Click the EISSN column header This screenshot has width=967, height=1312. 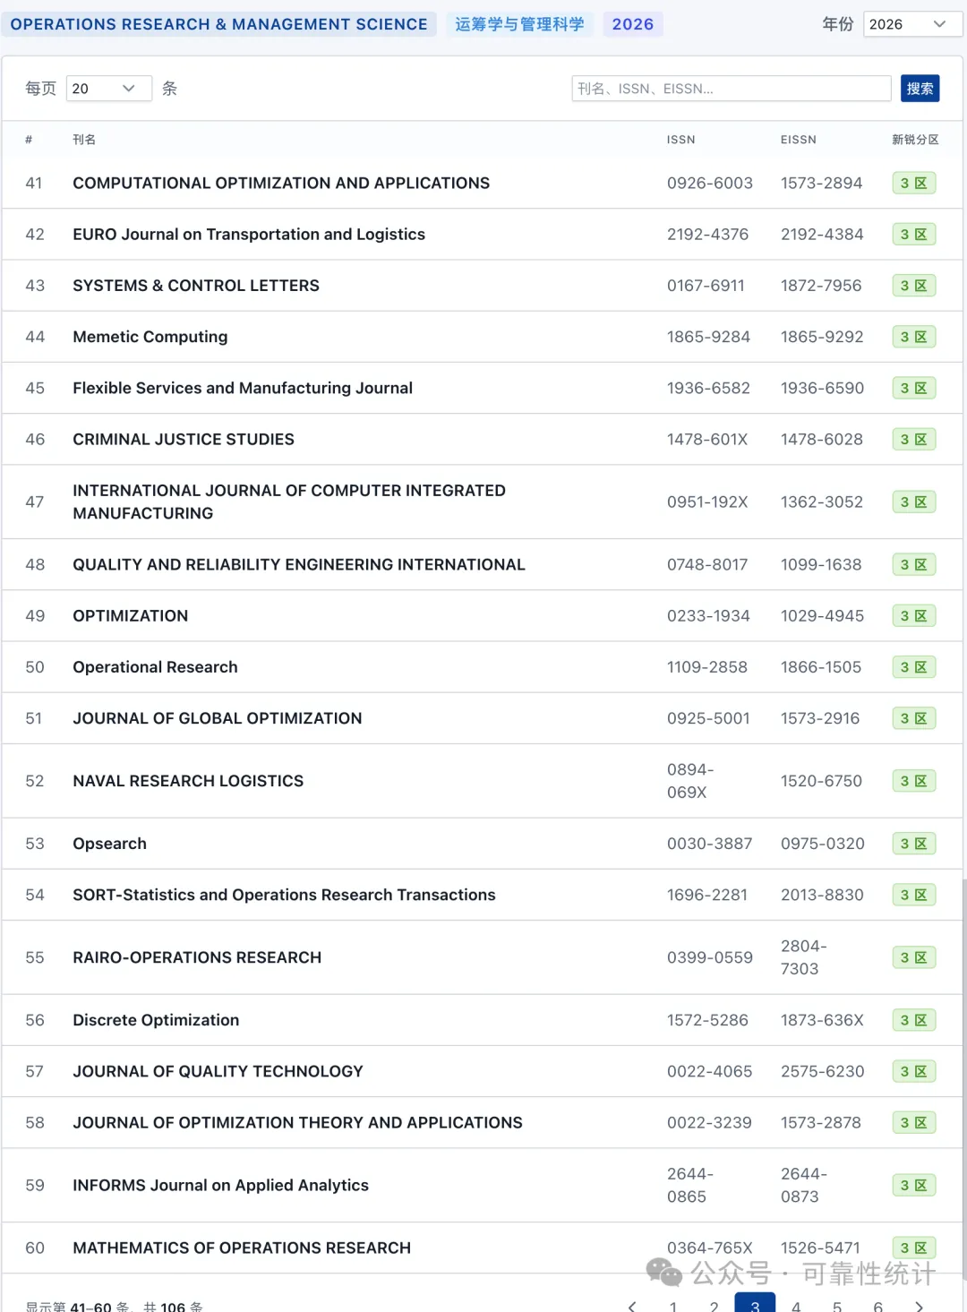[x=799, y=140]
